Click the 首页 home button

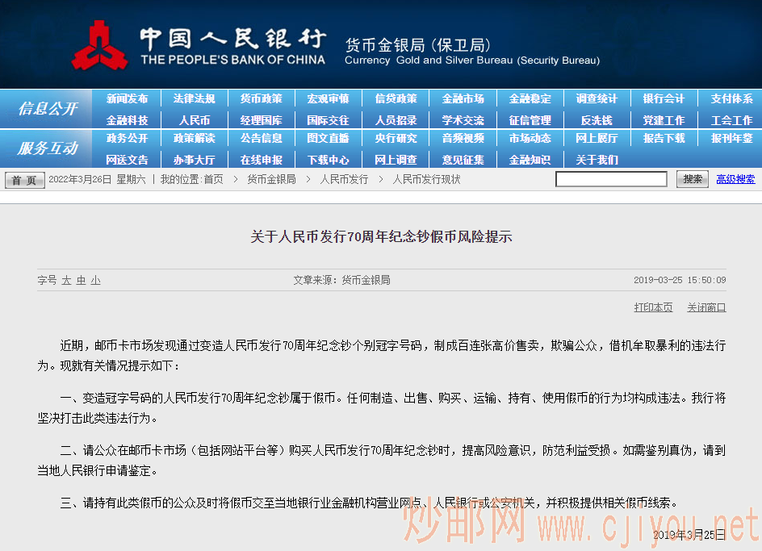point(25,180)
